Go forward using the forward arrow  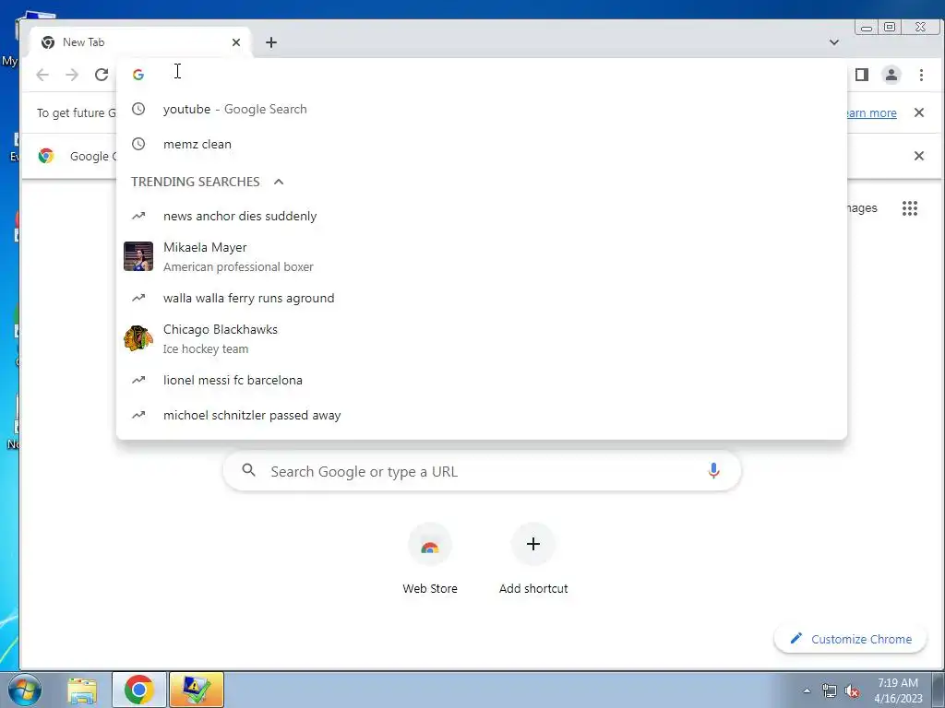[x=72, y=75]
